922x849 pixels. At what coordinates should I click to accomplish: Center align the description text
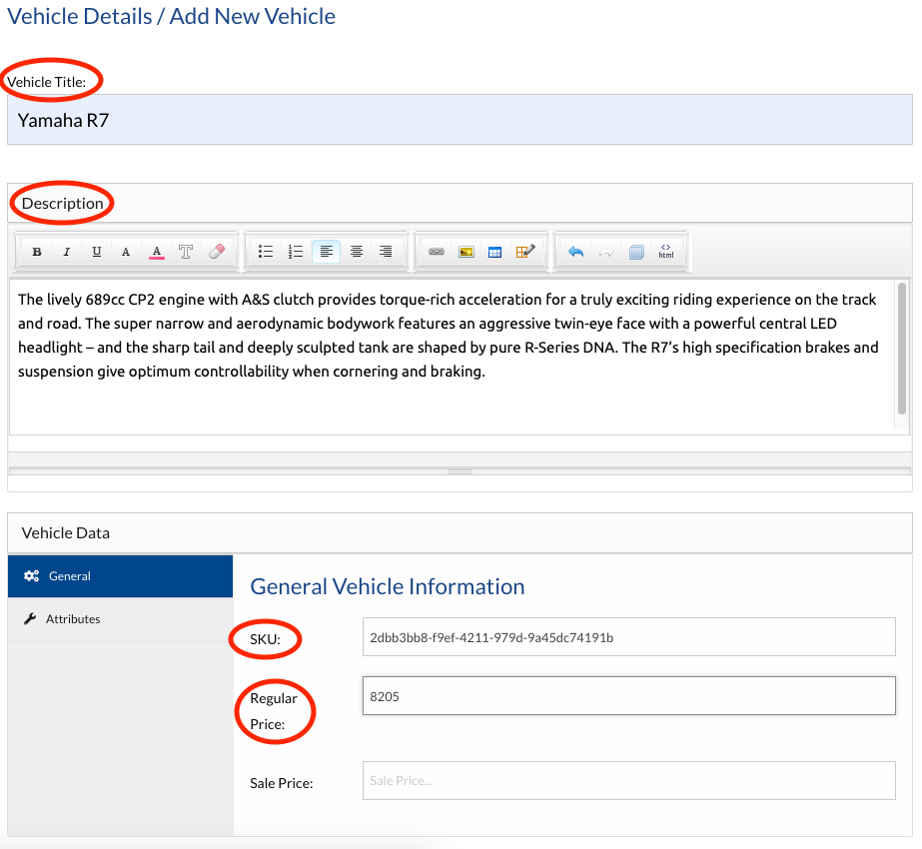[x=356, y=252]
